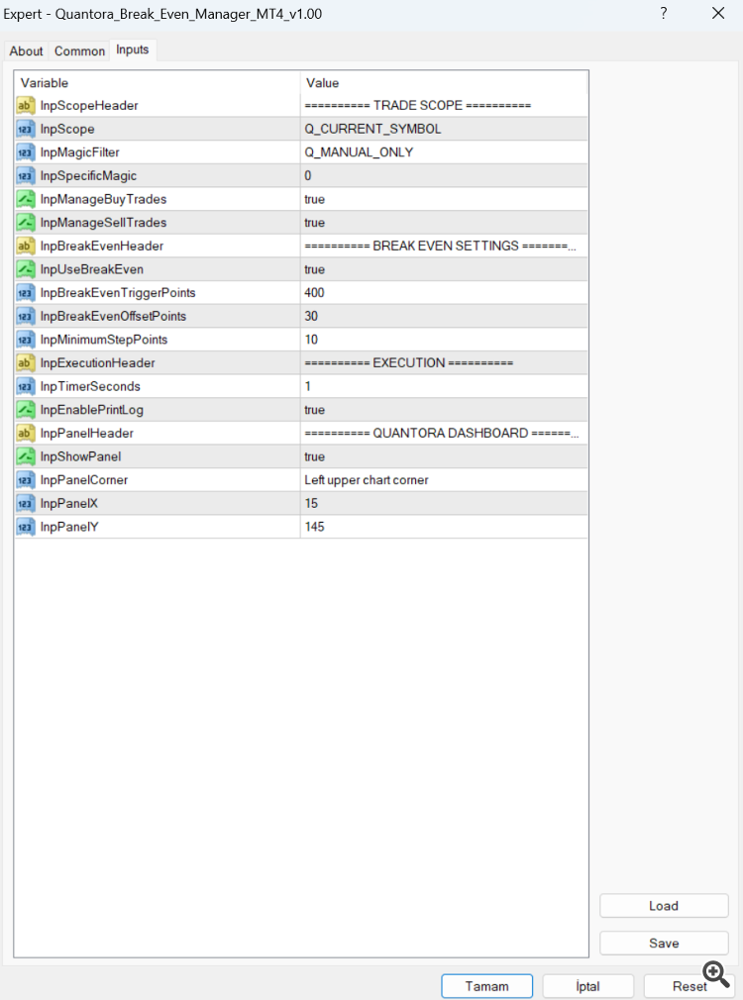
Task: Select the InpTimerSeconds variable name
Action: pyautogui.click(x=90, y=386)
